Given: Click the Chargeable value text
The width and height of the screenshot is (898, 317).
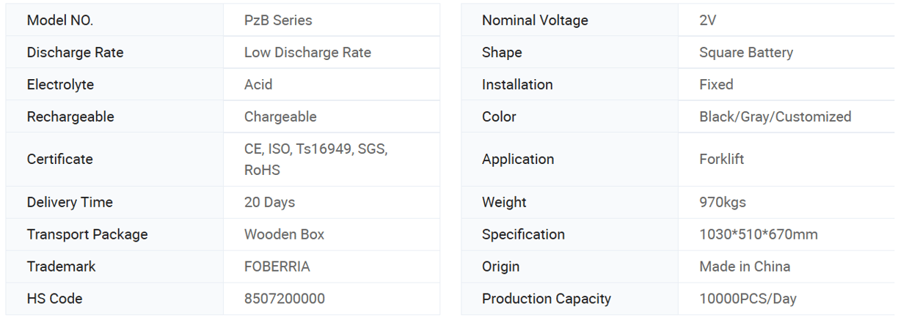Looking at the screenshot, I should 280,117.
